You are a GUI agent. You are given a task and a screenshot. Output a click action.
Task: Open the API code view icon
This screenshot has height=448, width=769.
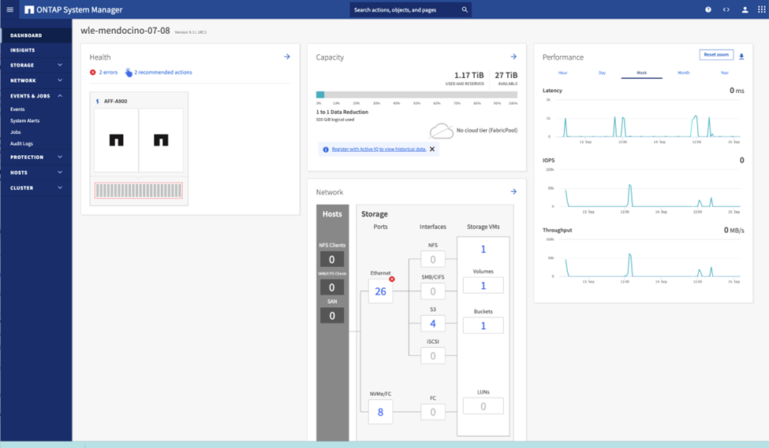[x=726, y=9]
